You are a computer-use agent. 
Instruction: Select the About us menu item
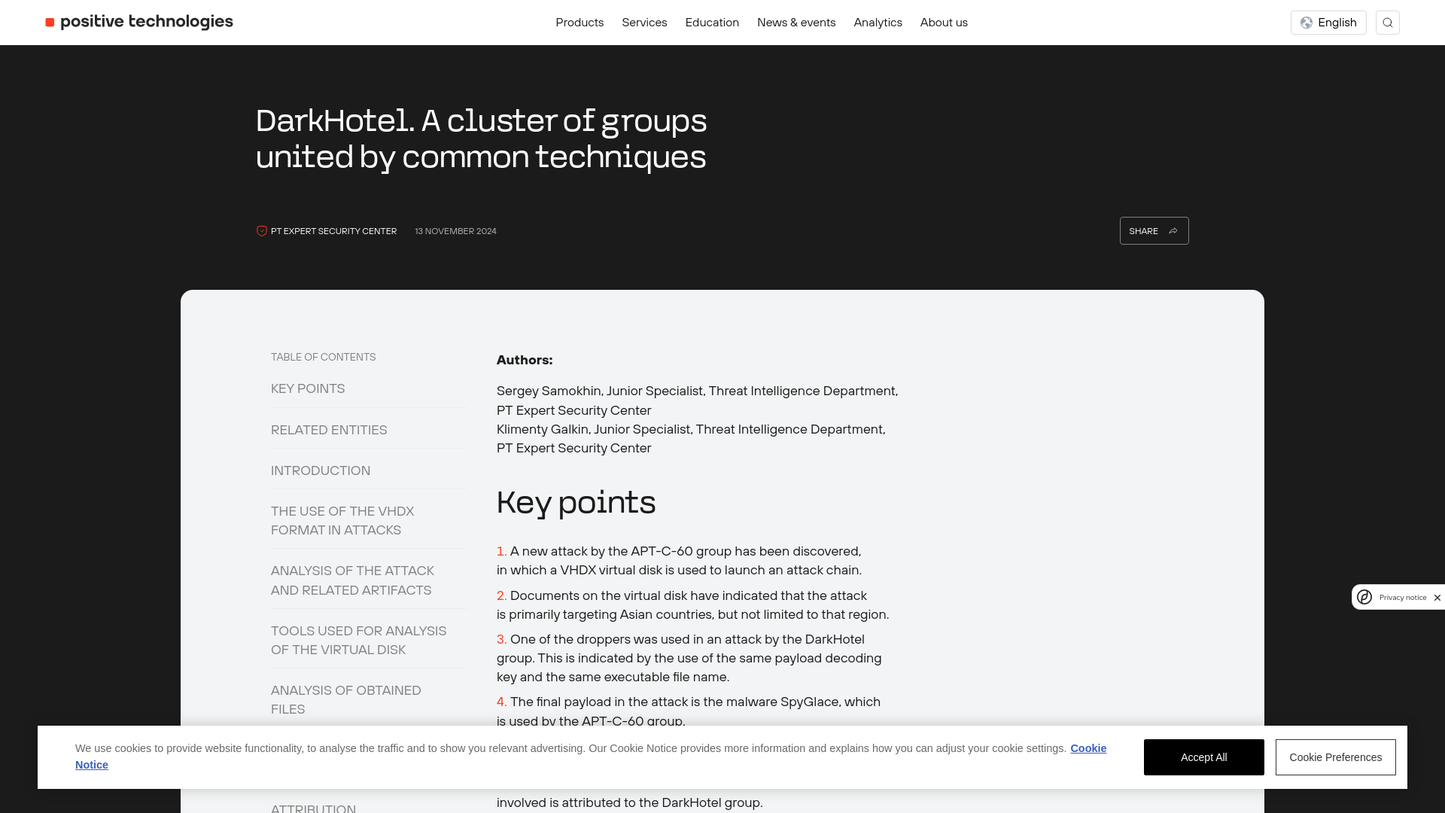944,22
